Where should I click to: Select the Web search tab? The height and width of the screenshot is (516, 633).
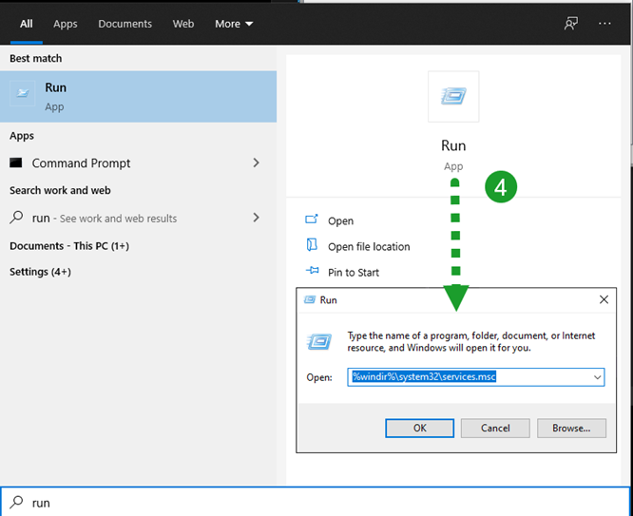[183, 24]
